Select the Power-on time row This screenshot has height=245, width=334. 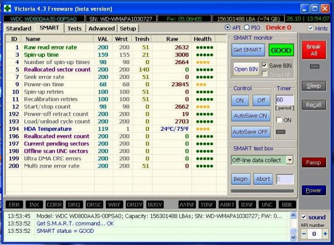pos(116,85)
